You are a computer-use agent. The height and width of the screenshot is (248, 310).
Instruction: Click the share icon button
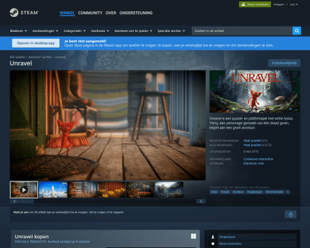point(290,215)
